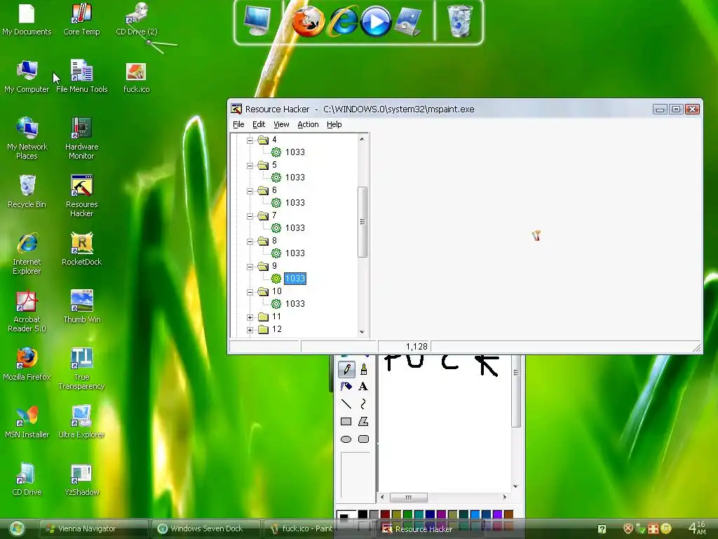Switch to Windows Seven Dock taskbar button
Viewport: 718px width, 539px height.
tap(205, 528)
